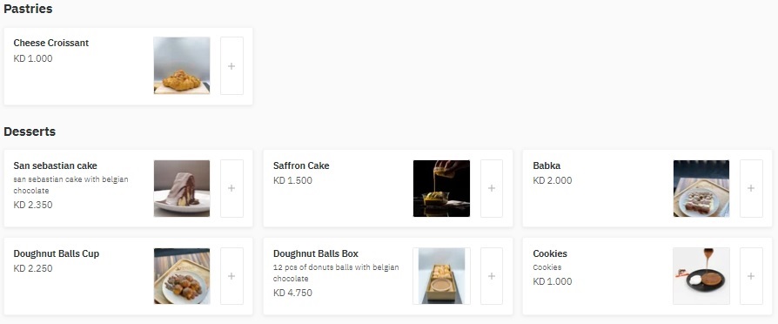This screenshot has width=778, height=324.
Task: Open the Doughnut Balls Cup photo
Action: (182, 276)
